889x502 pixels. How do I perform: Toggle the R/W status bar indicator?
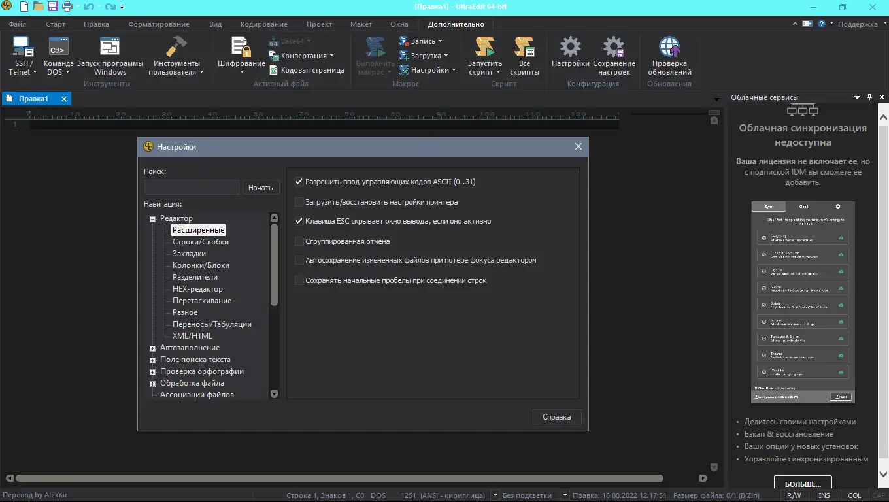(794, 495)
